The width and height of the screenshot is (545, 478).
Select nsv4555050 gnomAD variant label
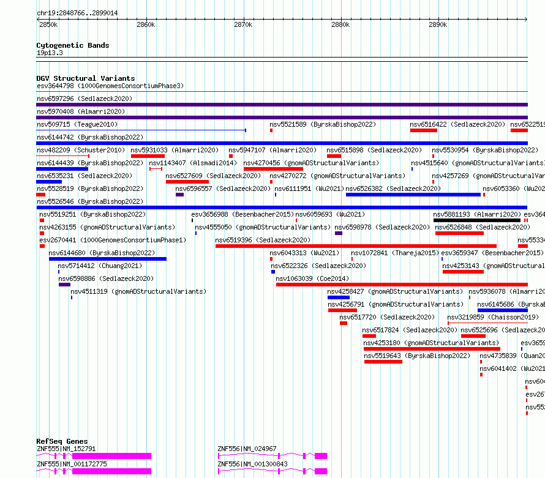coord(263,227)
